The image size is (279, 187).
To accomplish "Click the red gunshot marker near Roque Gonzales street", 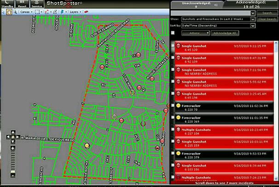I will 152,78.
